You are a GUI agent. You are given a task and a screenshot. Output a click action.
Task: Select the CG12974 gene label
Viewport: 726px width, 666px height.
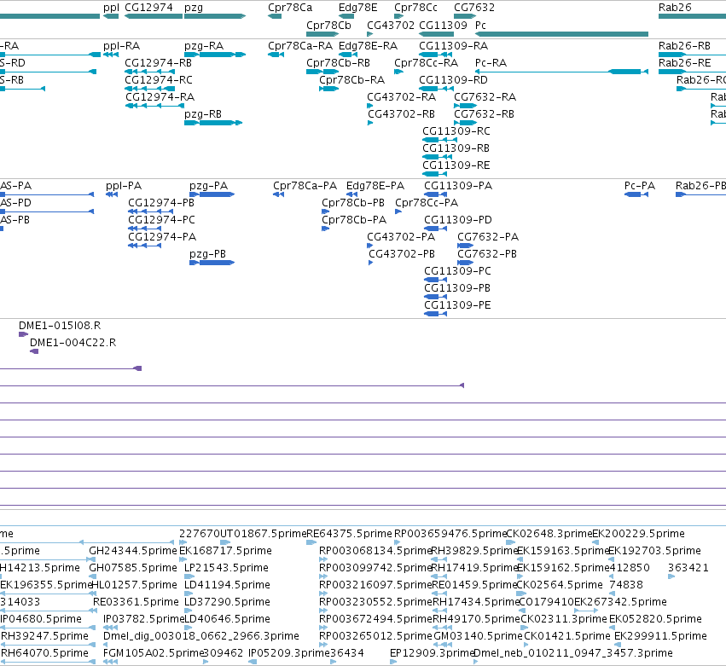[x=148, y=8]
